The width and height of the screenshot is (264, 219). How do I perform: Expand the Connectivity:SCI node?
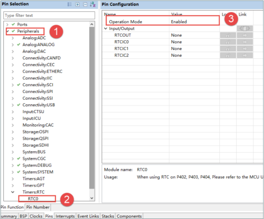(x=13, y=85)
